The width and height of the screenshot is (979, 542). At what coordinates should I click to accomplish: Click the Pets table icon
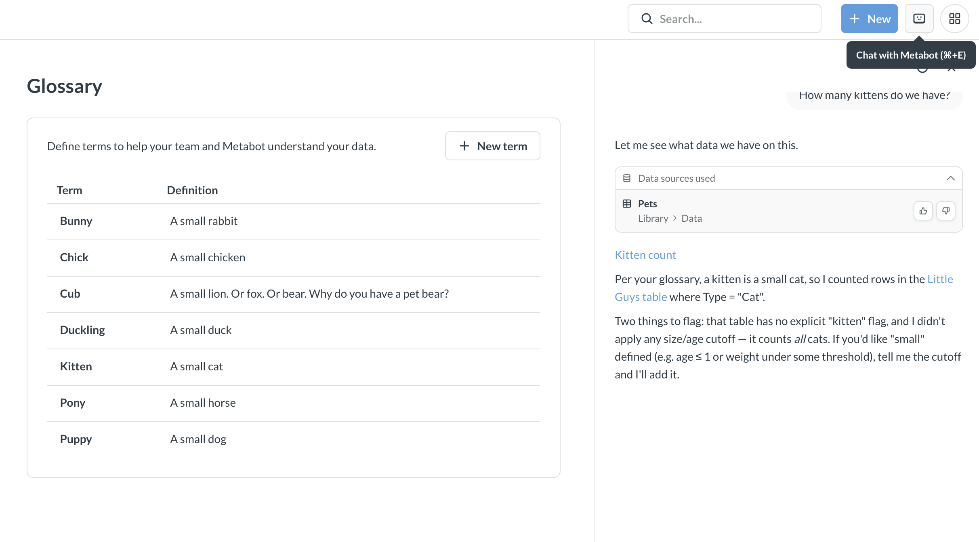tap(626, 204)
